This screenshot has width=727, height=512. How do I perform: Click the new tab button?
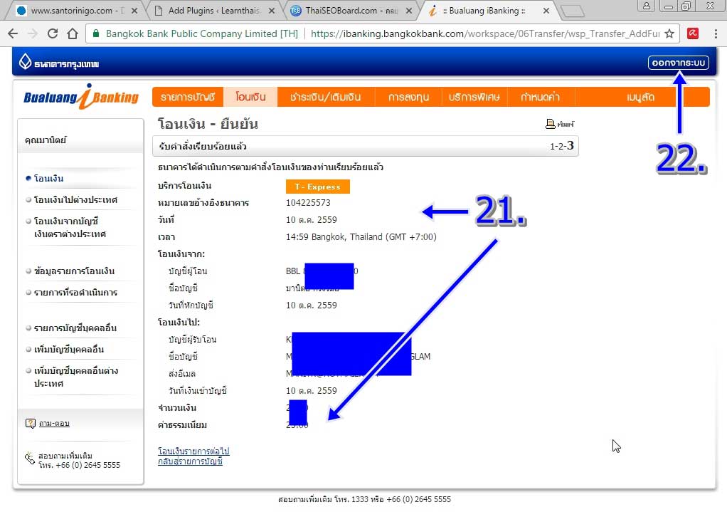tap(572, 11)
